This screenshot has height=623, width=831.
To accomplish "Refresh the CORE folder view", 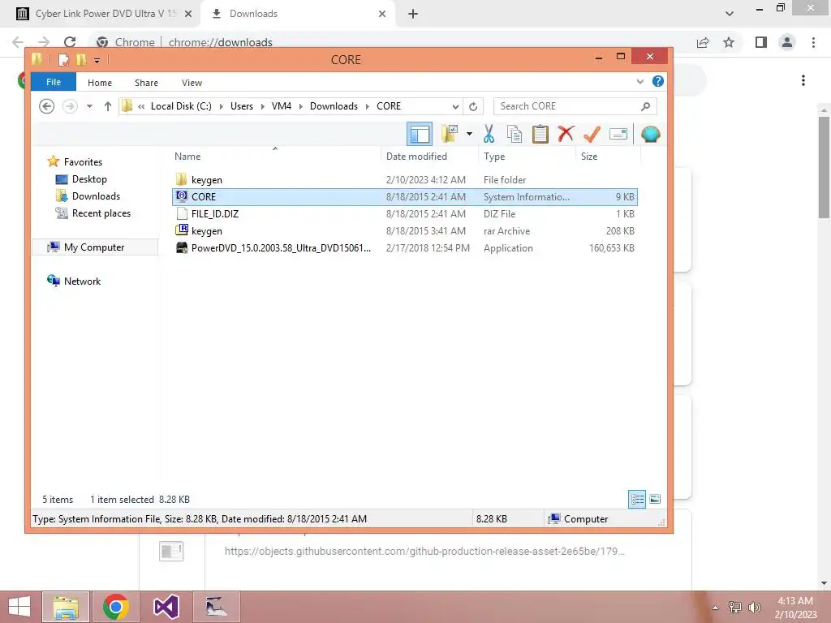I will [473, 106].
